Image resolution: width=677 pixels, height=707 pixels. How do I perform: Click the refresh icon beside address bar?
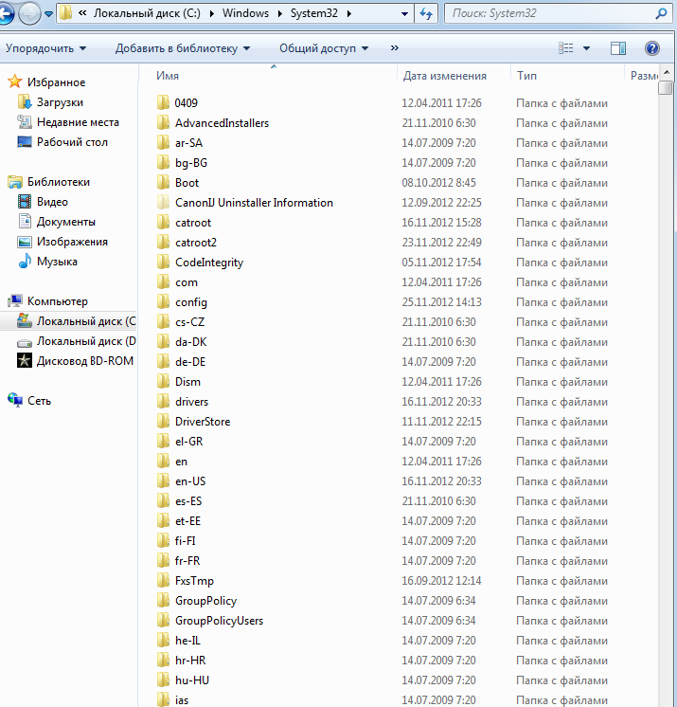pyautogui.click(x=426, y=14)
